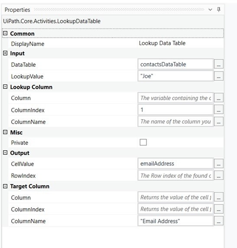Toggle the Private checkbox
This screenshot has height=248, width=237.
click(x=143, y=142)
